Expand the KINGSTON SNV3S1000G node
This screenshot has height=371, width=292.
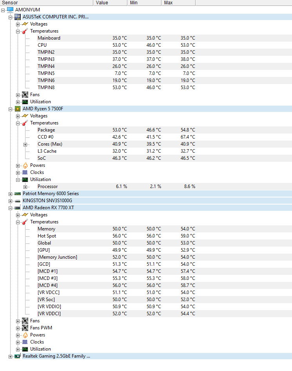[11, 201]
